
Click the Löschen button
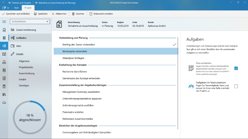(78, 14)
